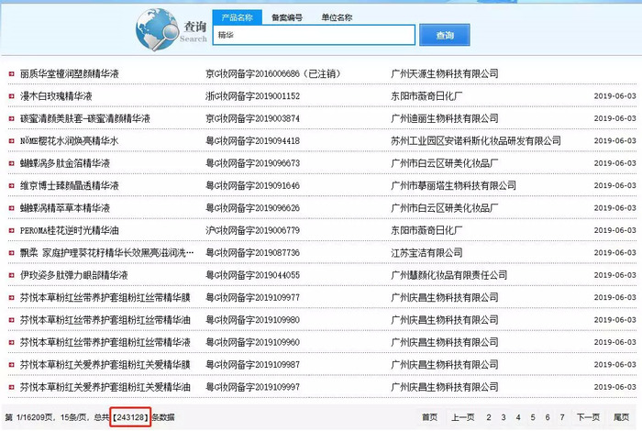The image size is (642, 431).
Task: Go to 首页 first page
Action: point(429,417)
